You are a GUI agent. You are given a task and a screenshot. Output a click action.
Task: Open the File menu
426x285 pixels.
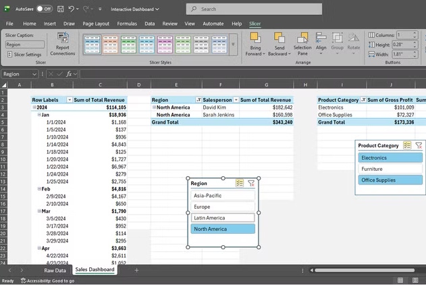coord(9,24)
